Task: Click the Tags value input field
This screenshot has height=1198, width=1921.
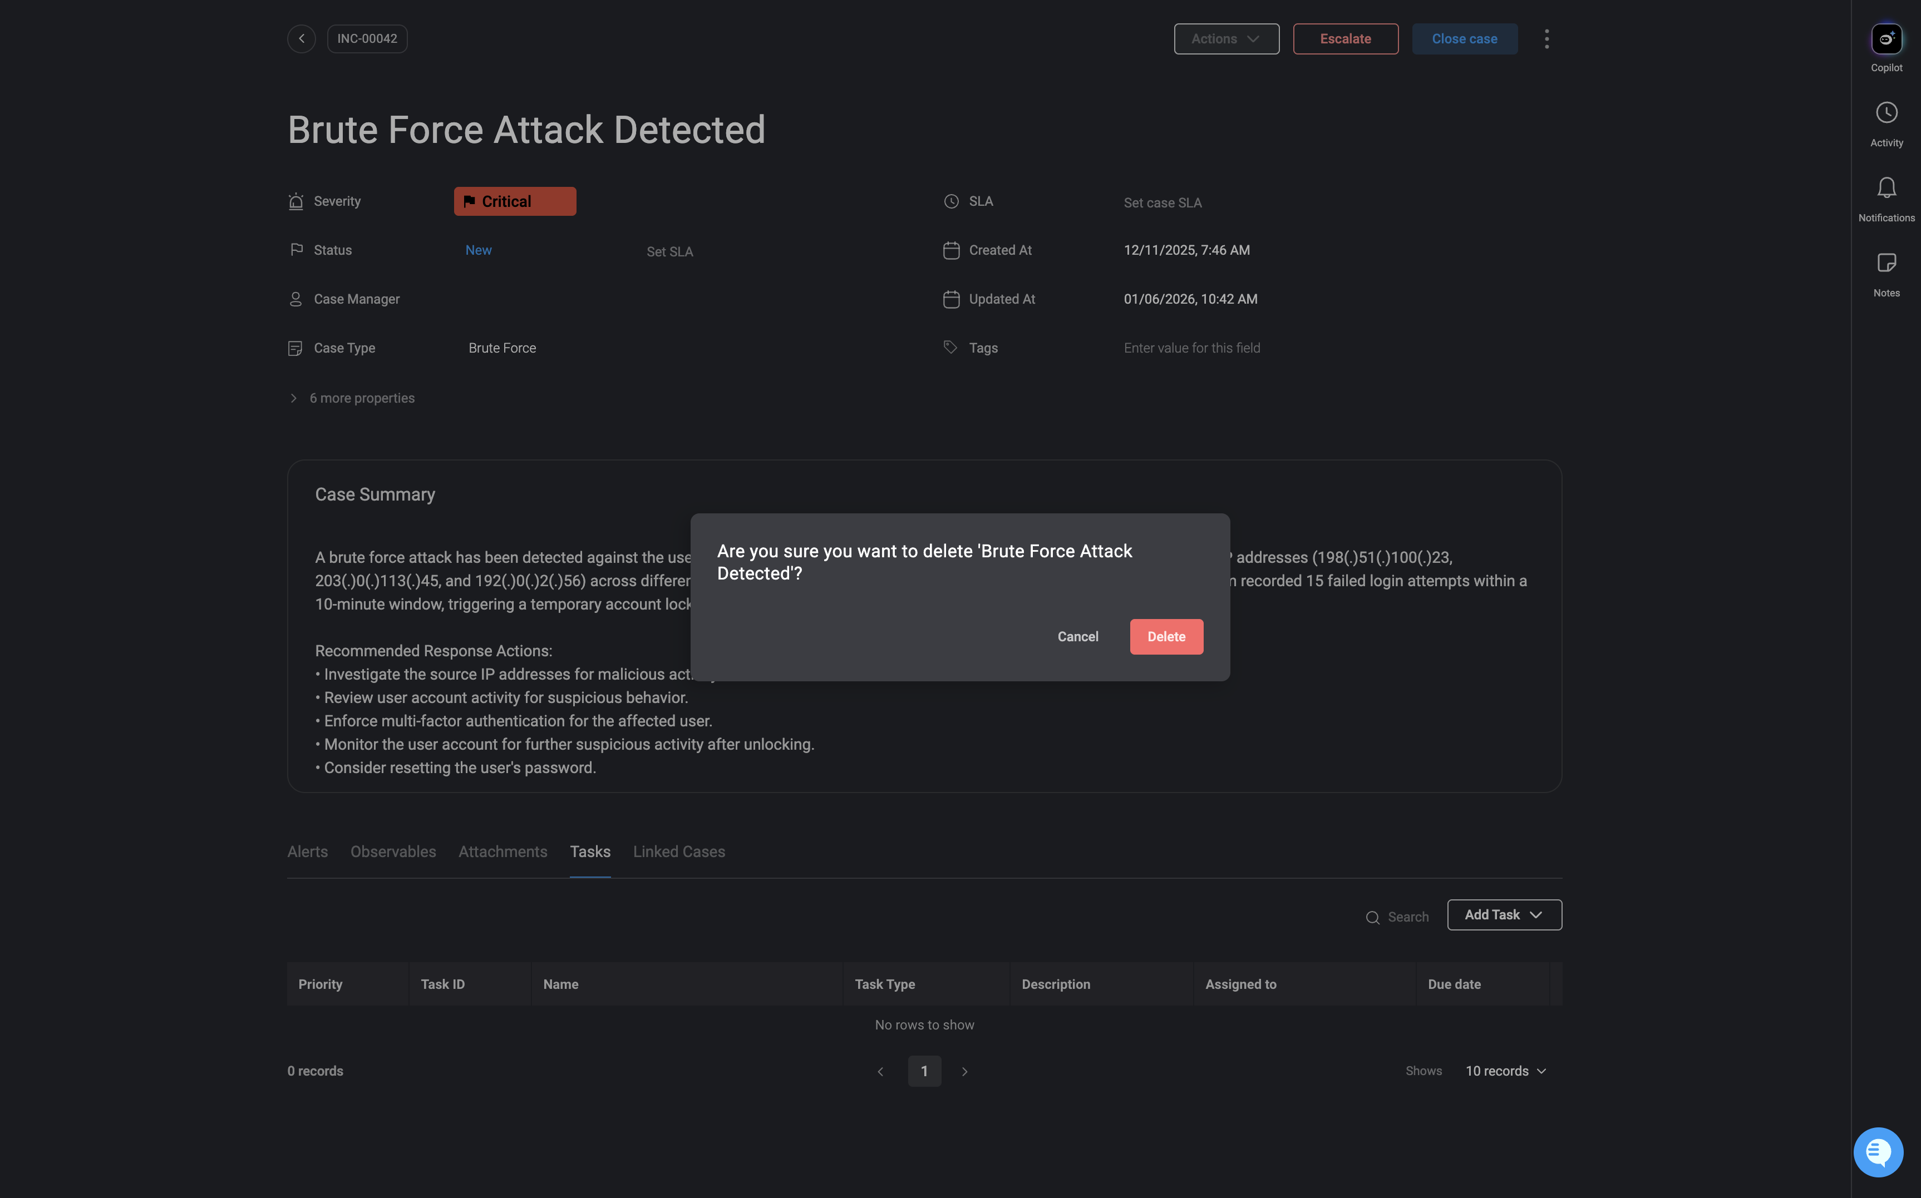Action: tap(1191, 349)
